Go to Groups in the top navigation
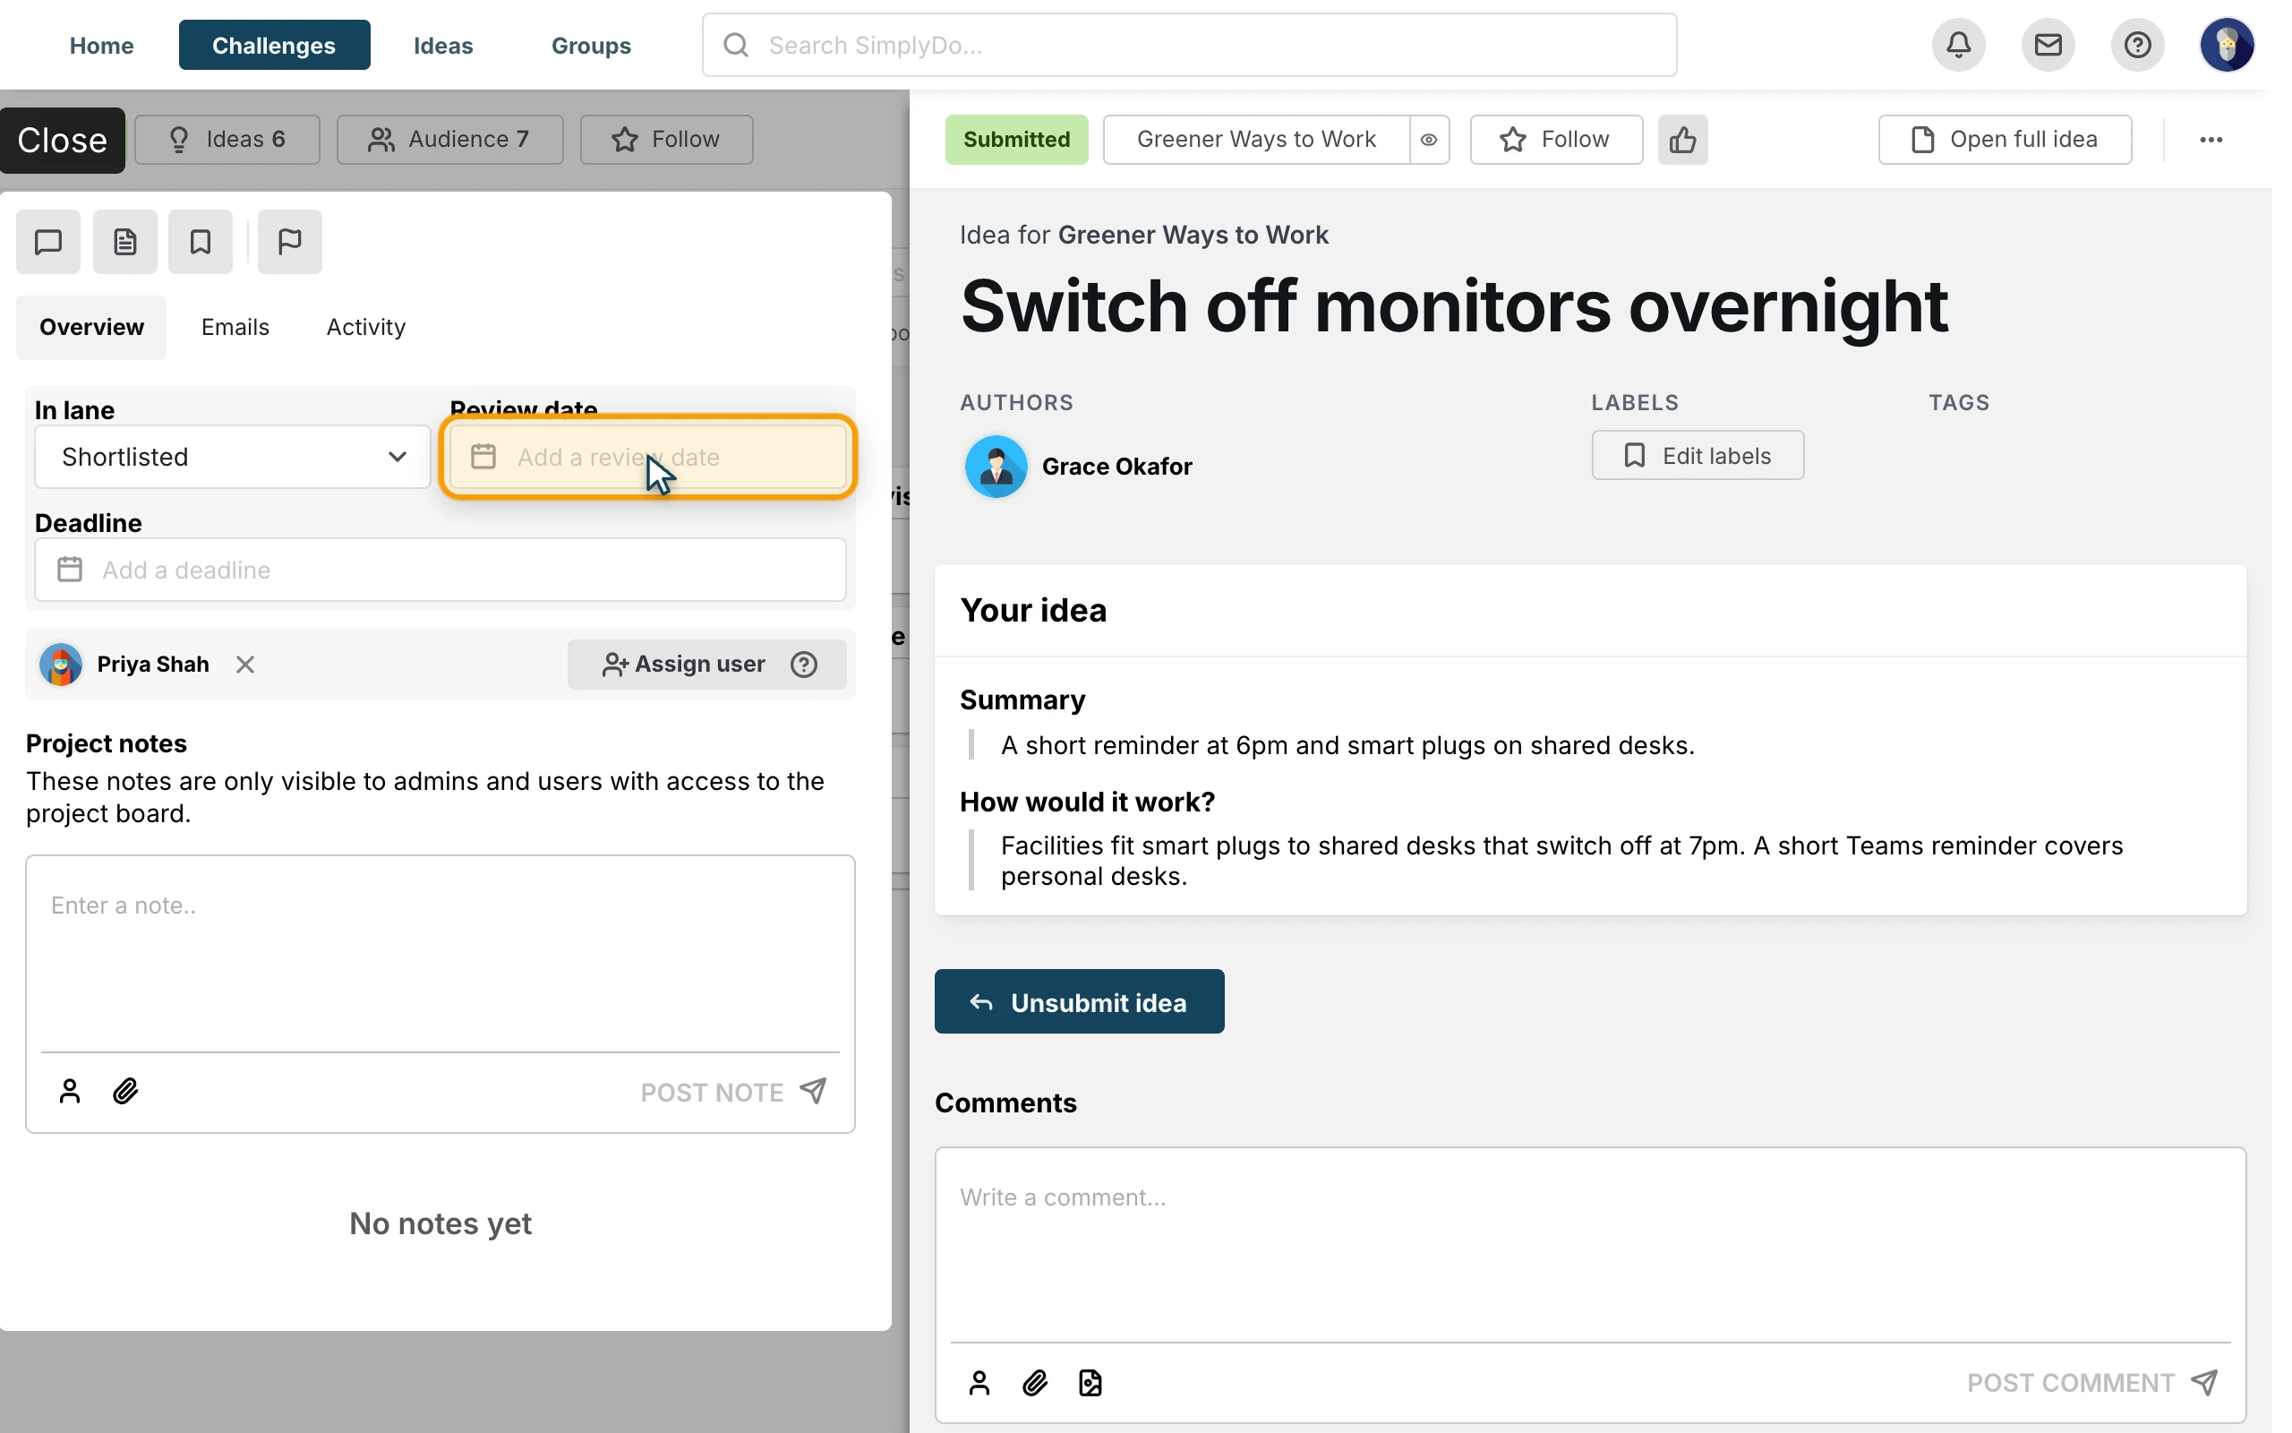Viewport: 2292px width, 1433px height. click(x=591, y=45)
